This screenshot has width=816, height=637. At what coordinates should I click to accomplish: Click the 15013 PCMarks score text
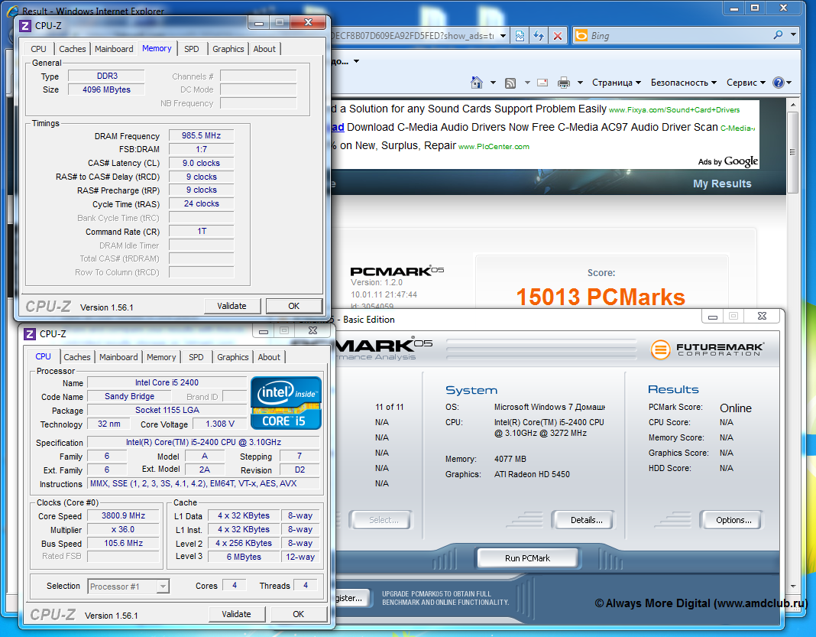click(x=601, y=297)
